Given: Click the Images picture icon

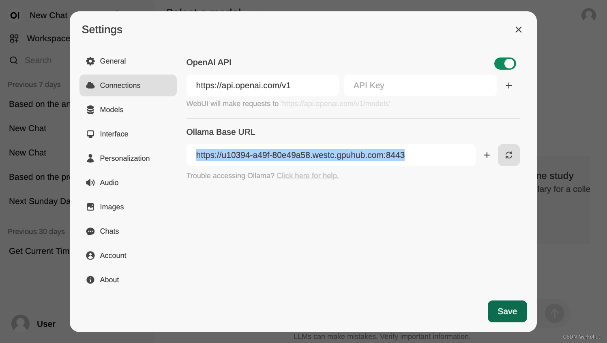Looking at the screenshot, I should pyautogui.click(x=90, y=207).
